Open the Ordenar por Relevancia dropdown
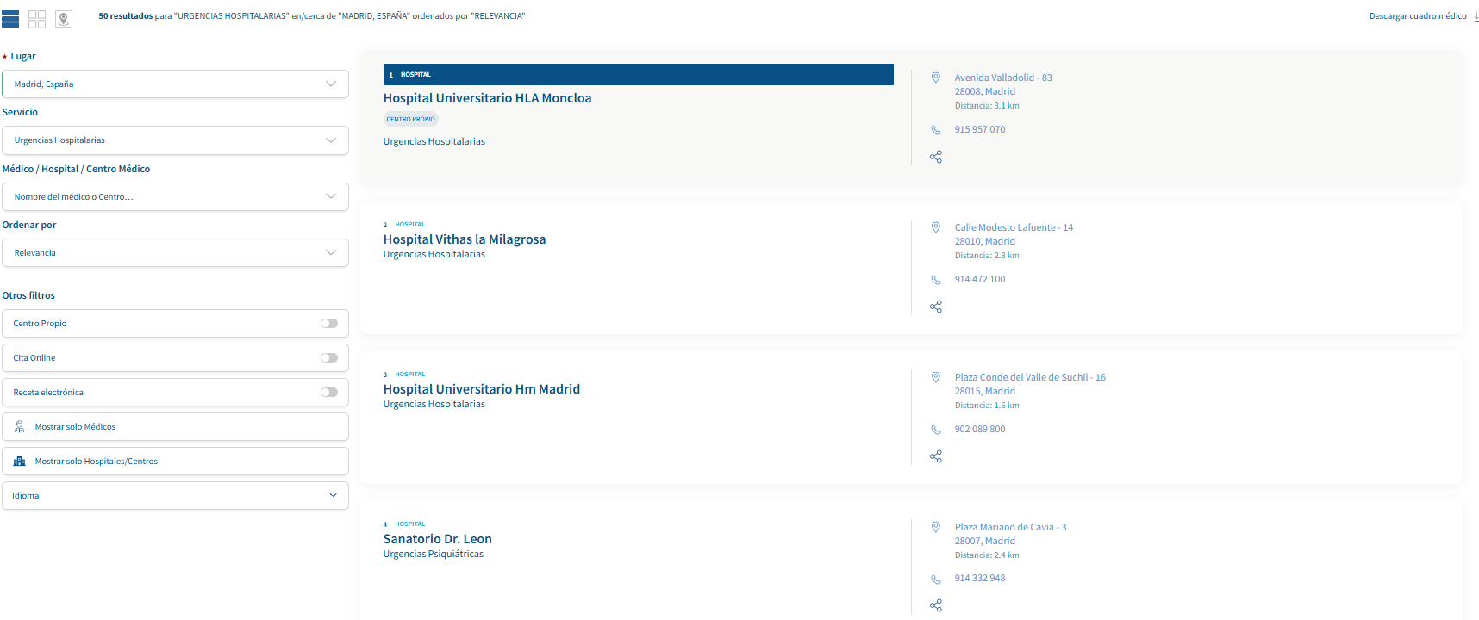The image size is (1479, 620). 175,253
